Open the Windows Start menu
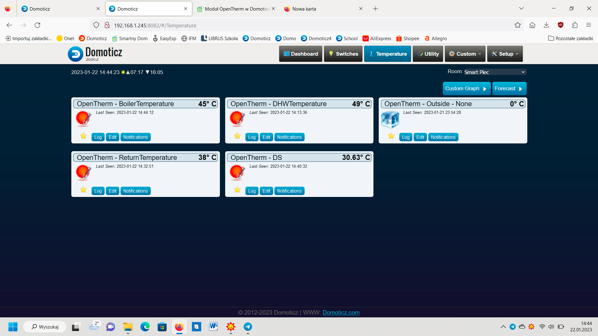The image size is (598, 336). (13, 327)
